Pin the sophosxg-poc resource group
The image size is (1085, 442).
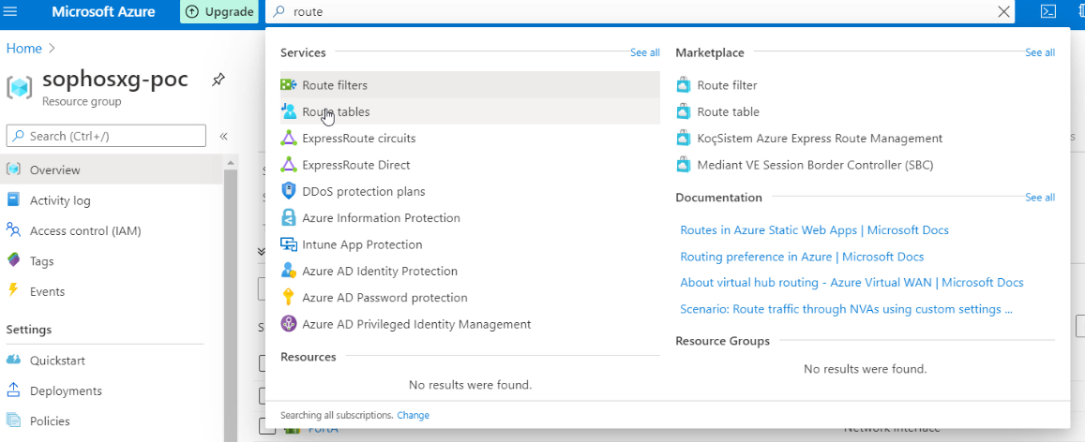[x=218, y=81]
